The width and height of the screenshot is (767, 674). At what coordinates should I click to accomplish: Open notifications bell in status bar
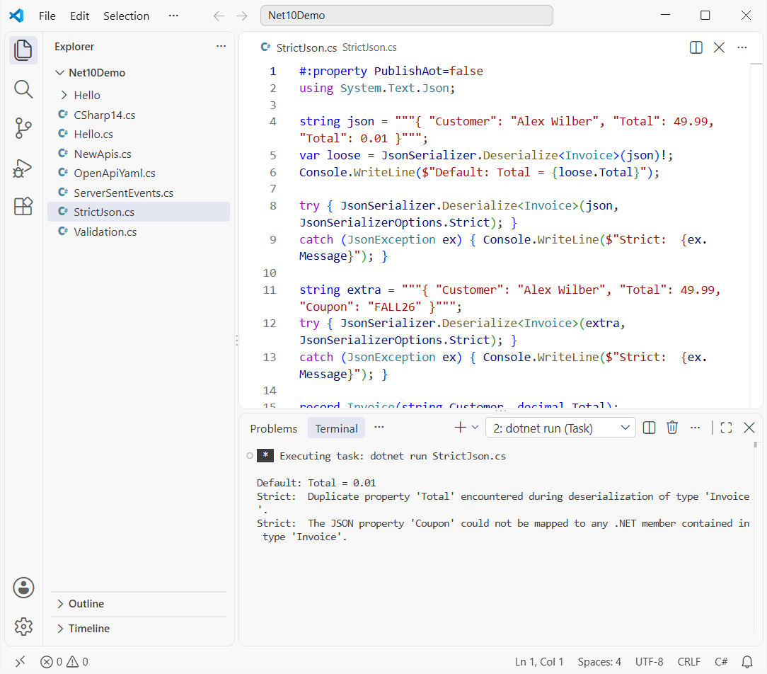tap(747, 662)
